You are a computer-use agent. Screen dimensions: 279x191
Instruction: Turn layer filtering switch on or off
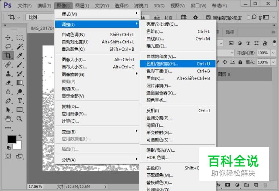274,43
